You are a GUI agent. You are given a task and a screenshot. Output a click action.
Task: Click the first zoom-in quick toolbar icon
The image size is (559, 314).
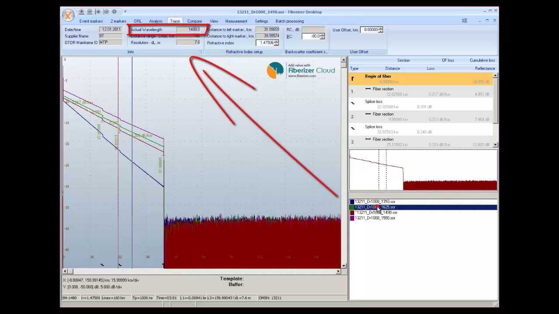coord(82,12)
